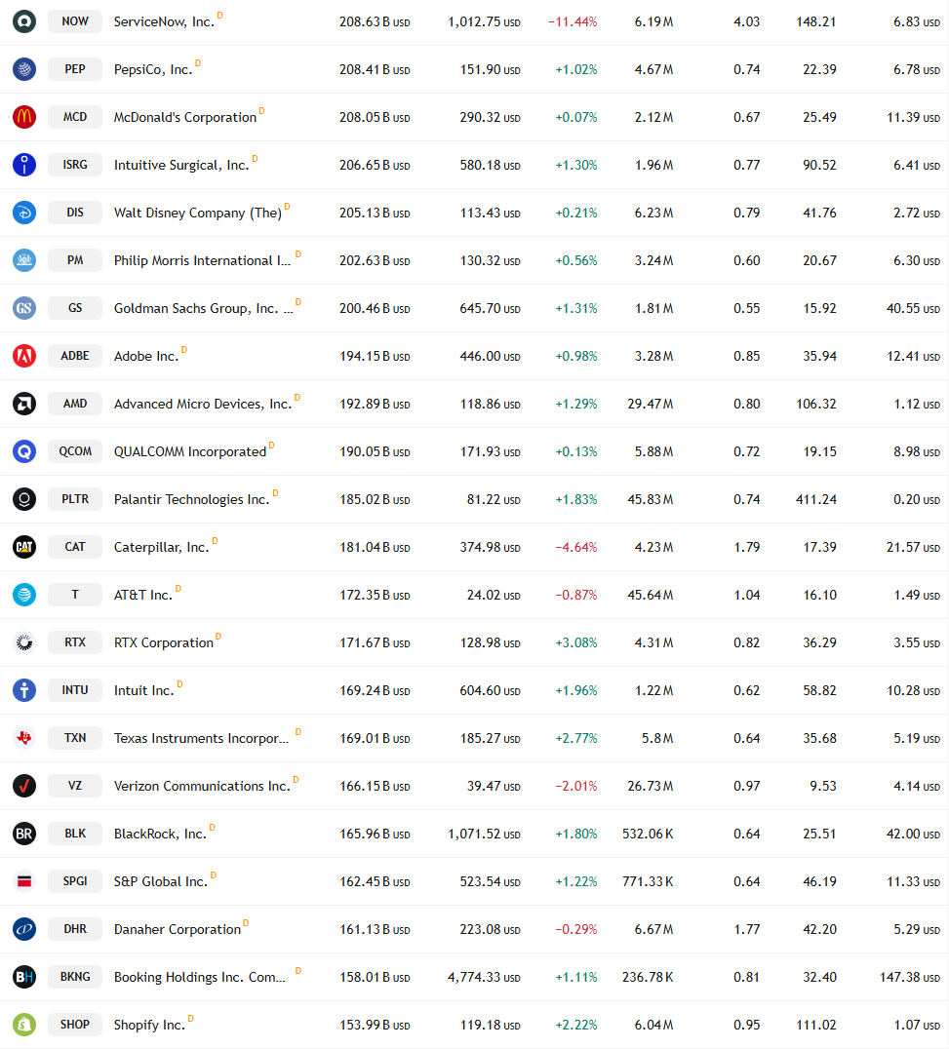949x1049 pixels.
Task: Select AMD's 29.47 M volume cell
Action: (650, 404)
